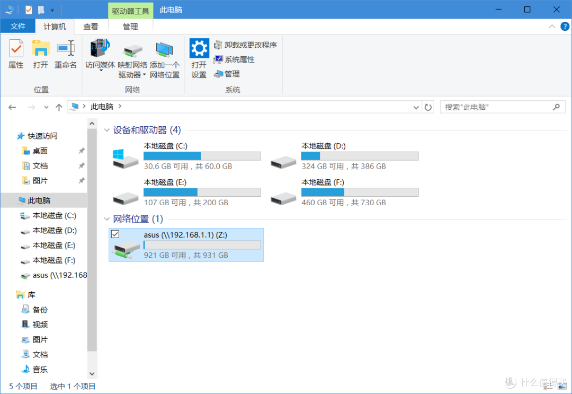Click the search magnifier icon
Viewport: 572px width, 394px height.
tap(556, 107)
